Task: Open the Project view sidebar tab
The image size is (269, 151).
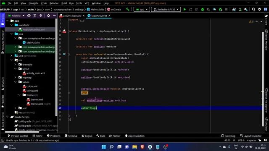Action: coord(3,20)
